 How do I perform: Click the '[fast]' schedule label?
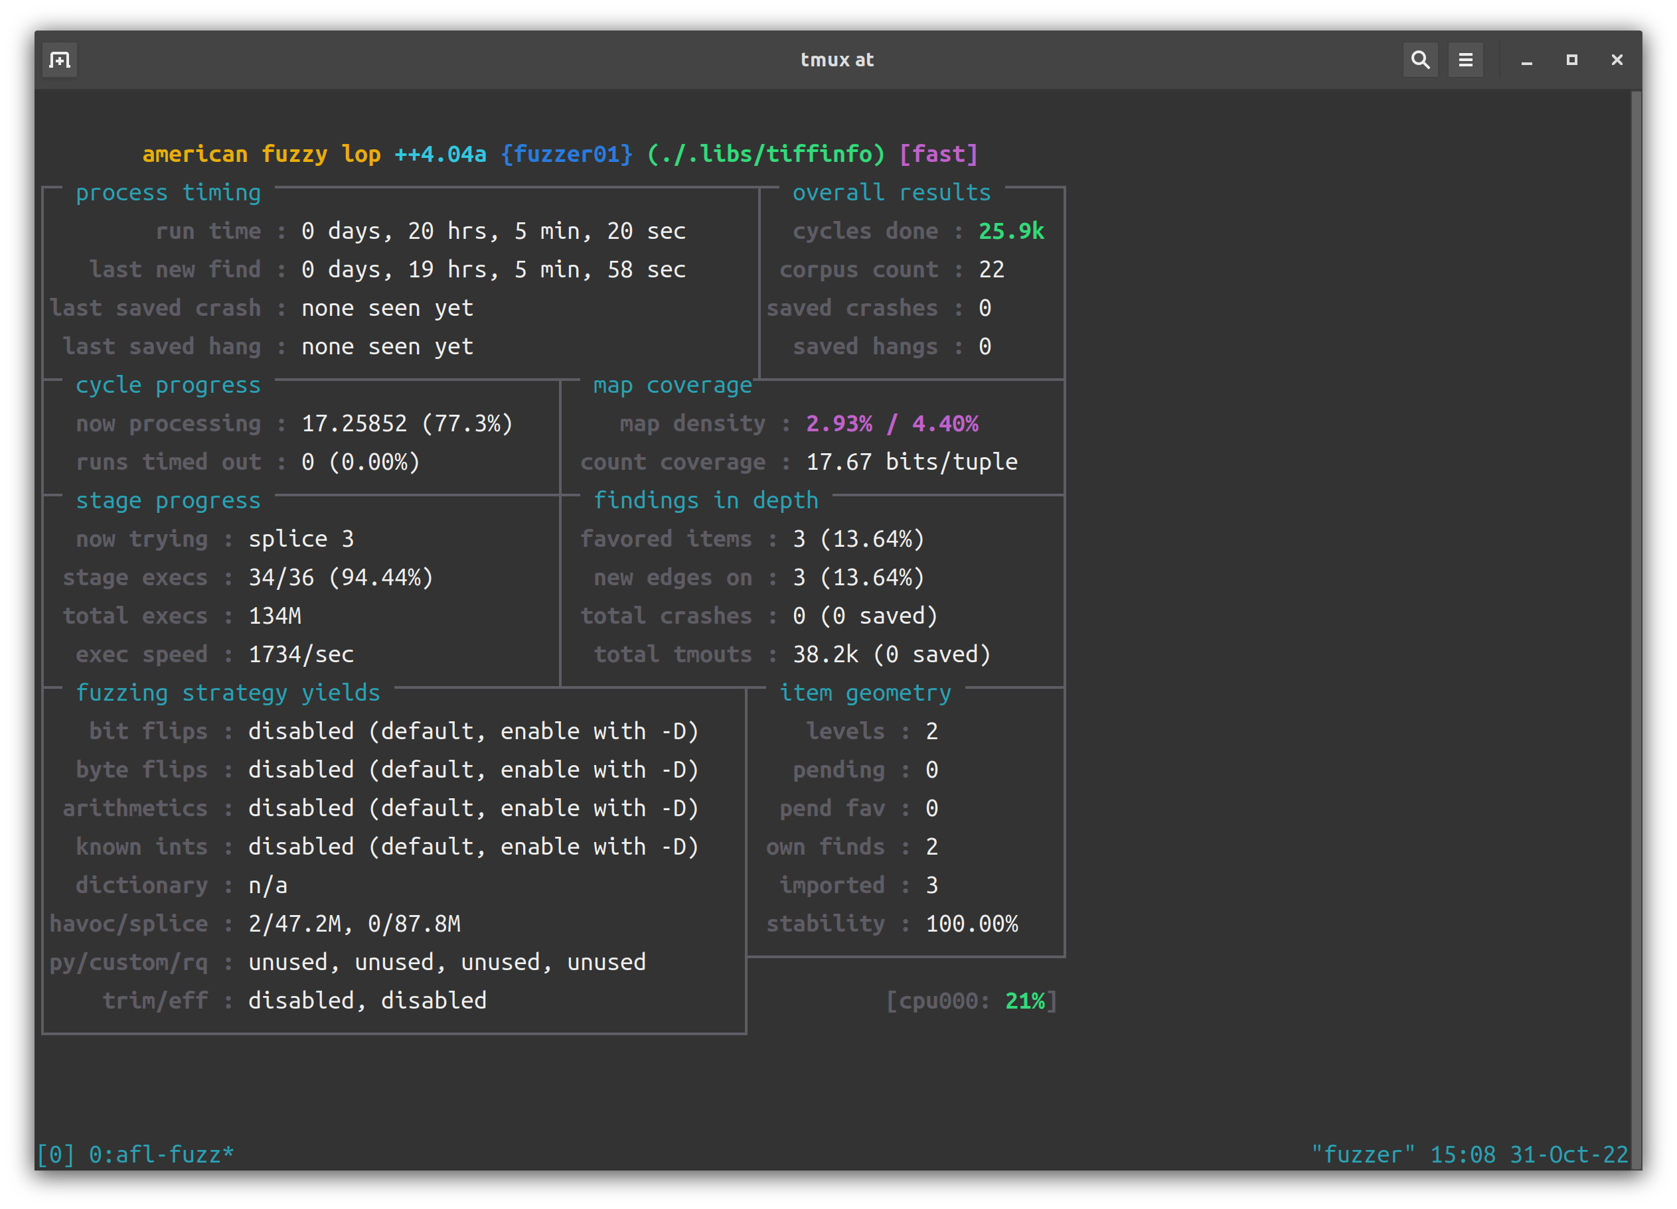pyautogui.click(x=938, y=154)
